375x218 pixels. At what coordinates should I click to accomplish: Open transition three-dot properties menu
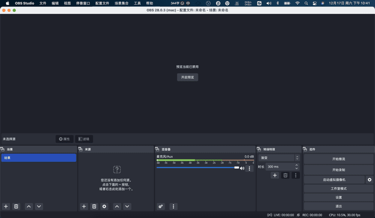tap(295, 175)
